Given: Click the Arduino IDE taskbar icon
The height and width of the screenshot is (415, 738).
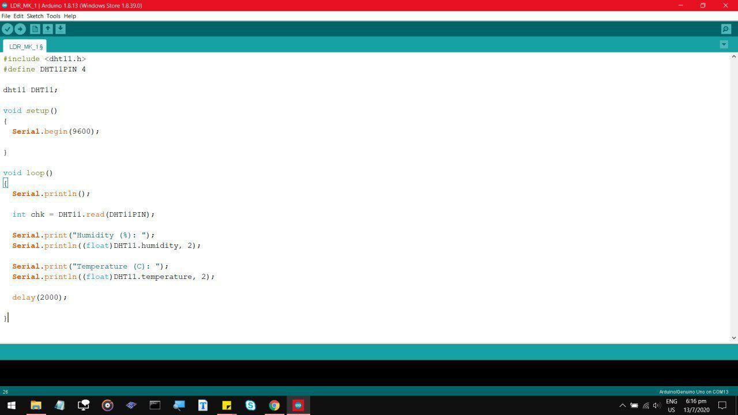Looking at the screenshot, I should click(x=298, y=406).
